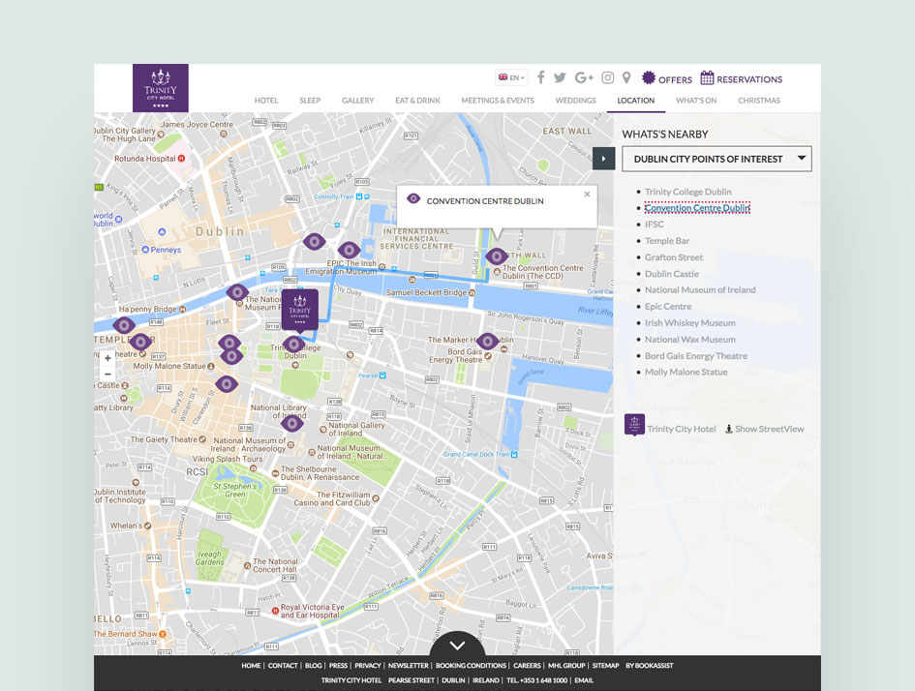Click the eye marker near National Library
The image size is (915, 691).
[x=291, y=423]
